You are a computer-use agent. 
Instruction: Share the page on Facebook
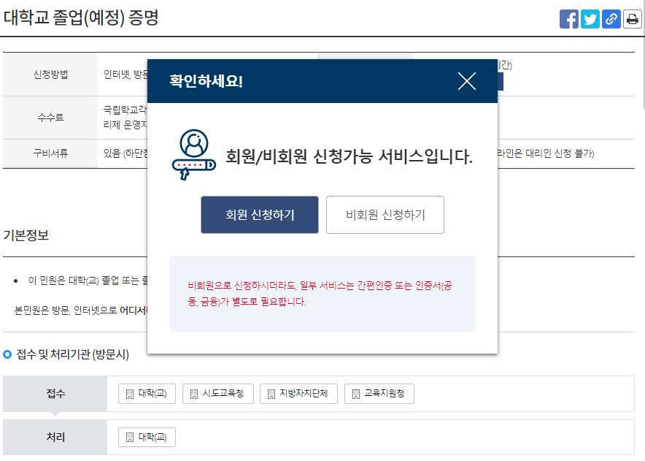pyautogui.click(x=568, y=19)
